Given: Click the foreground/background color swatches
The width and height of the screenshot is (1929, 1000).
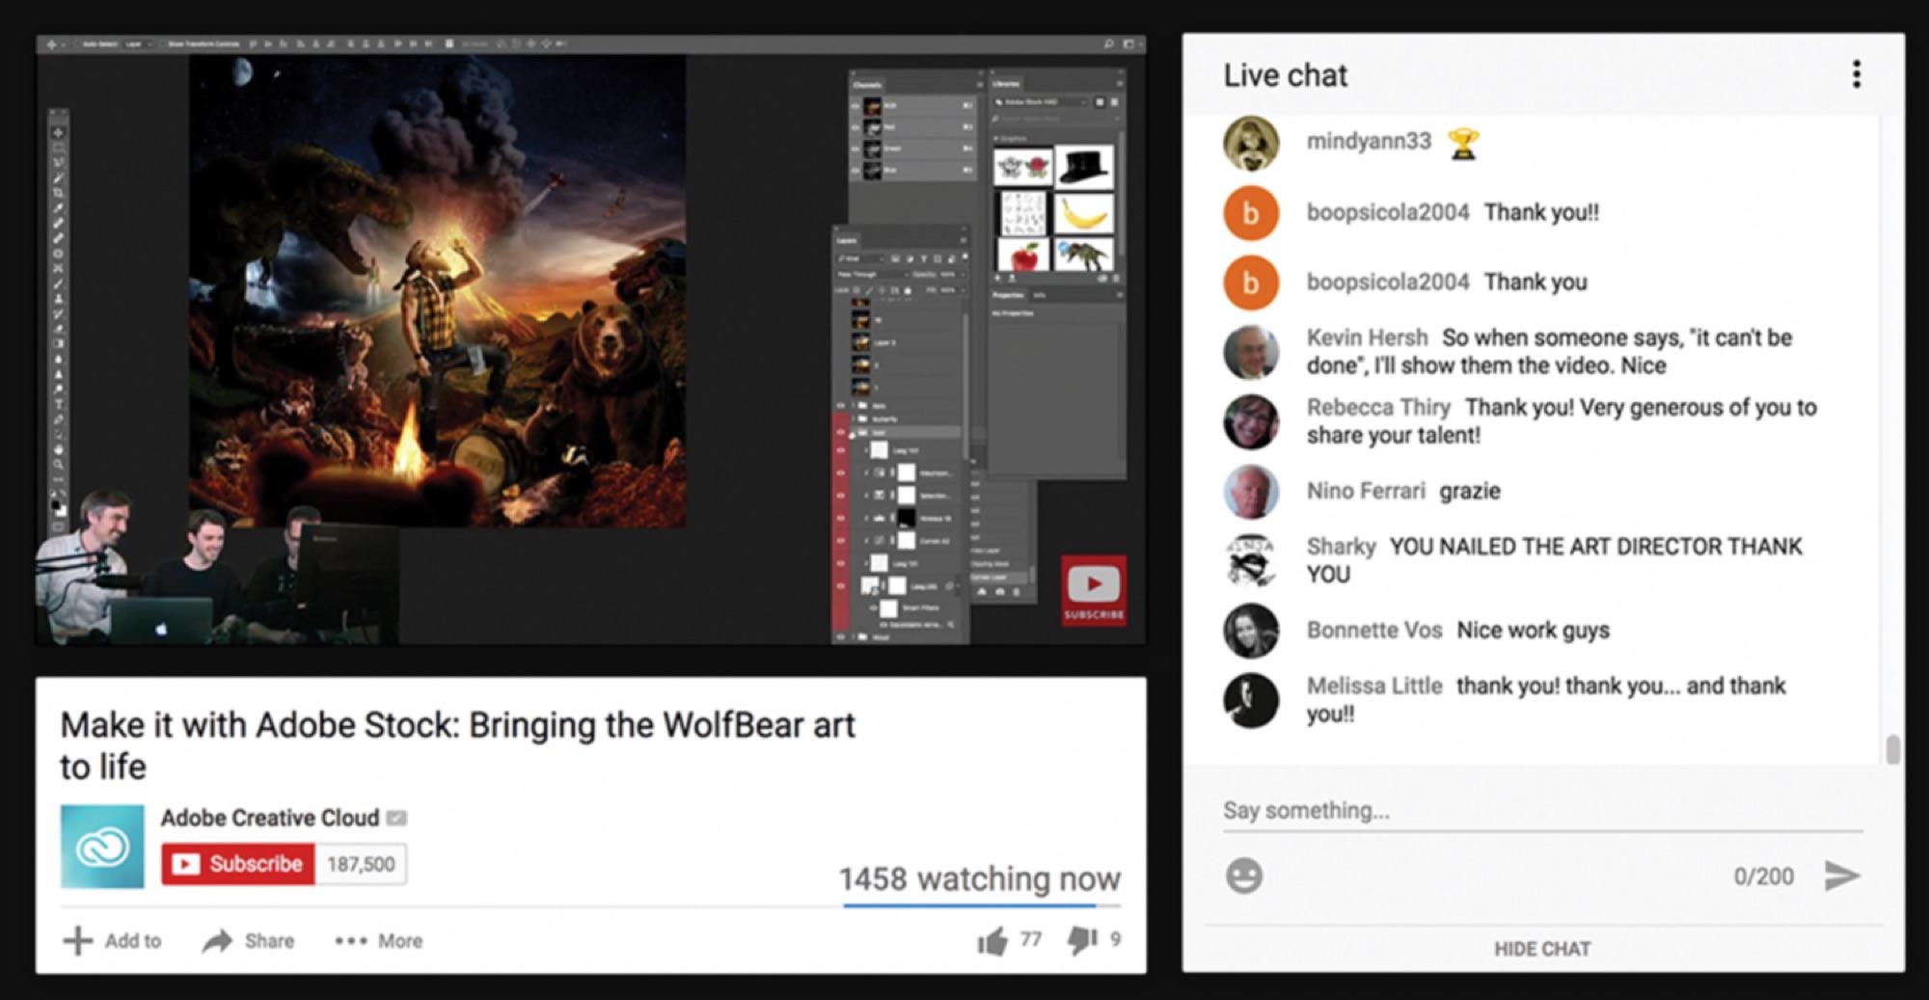Looking at the screenshot, I should click(59, 508).
